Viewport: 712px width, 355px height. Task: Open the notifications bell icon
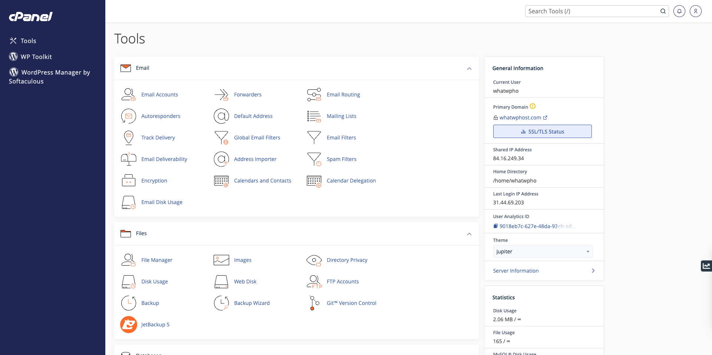[x=679, y=11]
